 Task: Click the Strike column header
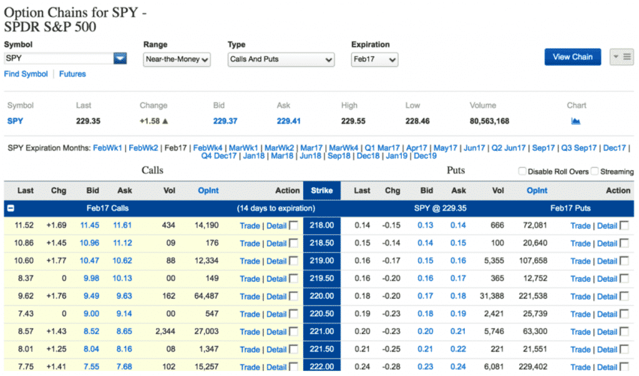click(x=322, y=191)
